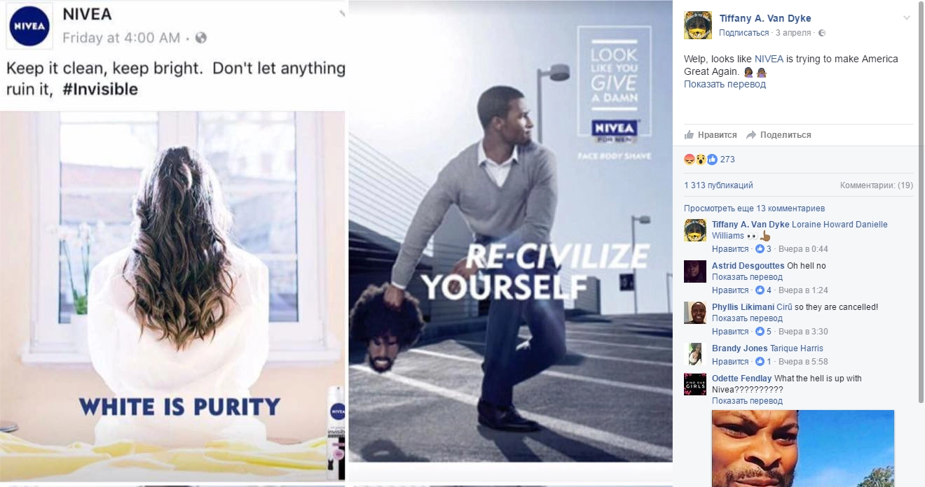The width and height of the screenshot is (925, 487).
Task: Open the Комментарии: (19) link
Action: pyautogui.click(x=877, y=185)
